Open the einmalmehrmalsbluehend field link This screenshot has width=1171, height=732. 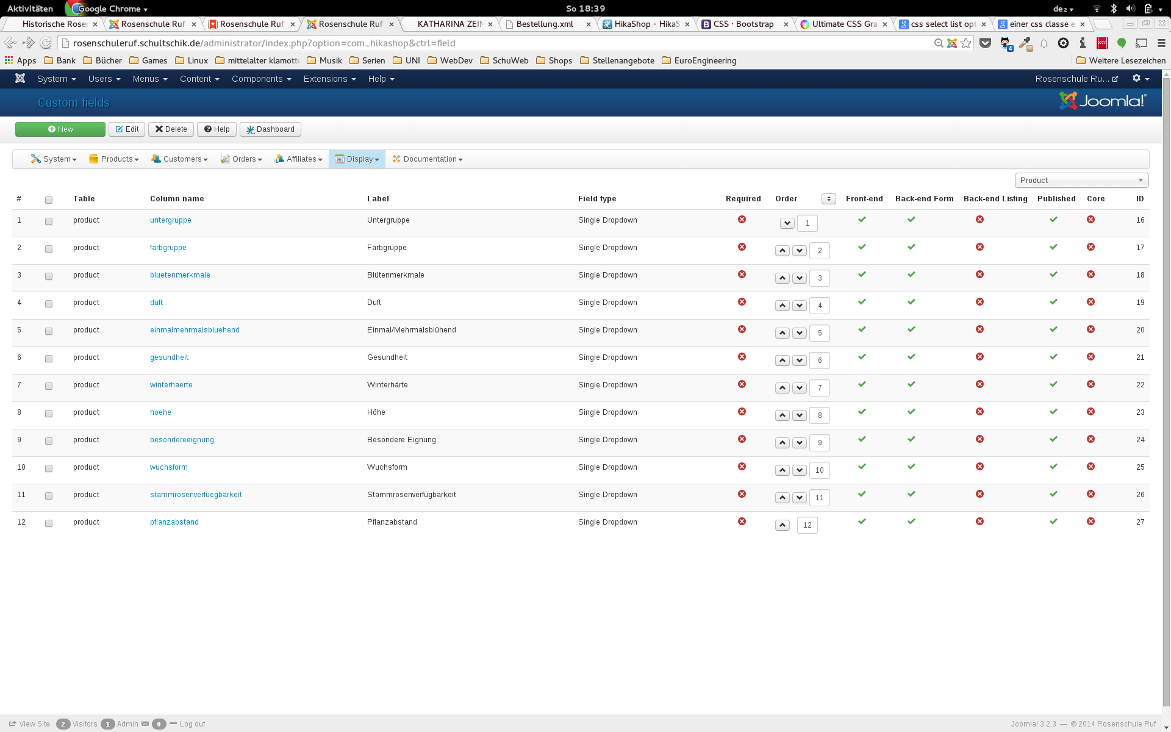pyautogui.click(x=195, y=330)
